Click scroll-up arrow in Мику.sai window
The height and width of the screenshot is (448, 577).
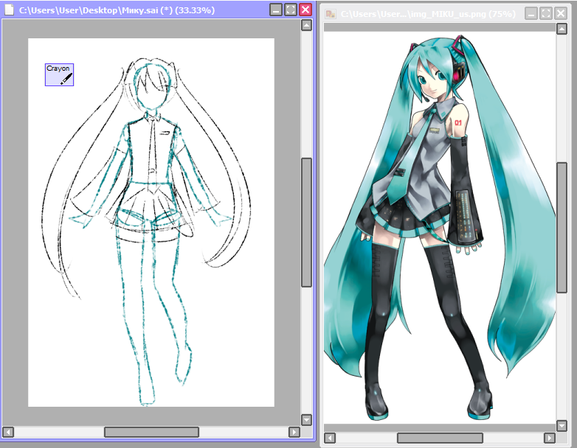point(306,25)
